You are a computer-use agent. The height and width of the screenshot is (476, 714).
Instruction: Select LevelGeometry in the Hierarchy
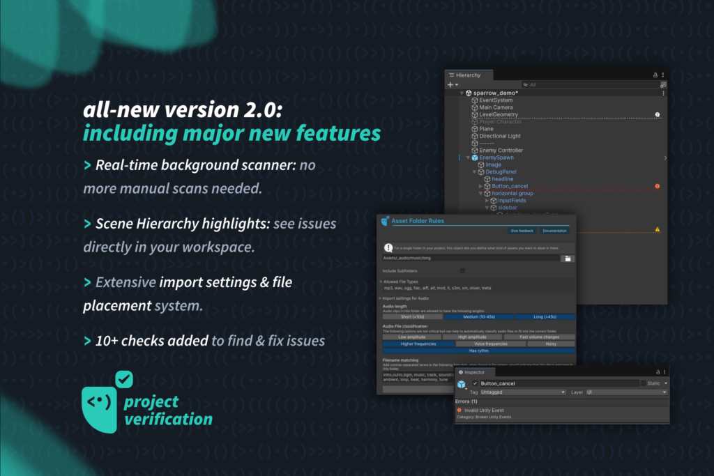[499, 115]
